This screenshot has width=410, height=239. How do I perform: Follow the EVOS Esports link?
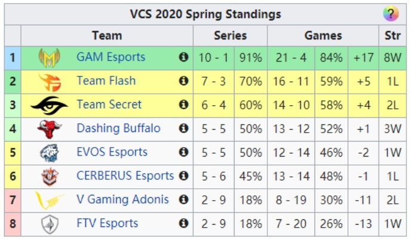click(x=112, y=152)
